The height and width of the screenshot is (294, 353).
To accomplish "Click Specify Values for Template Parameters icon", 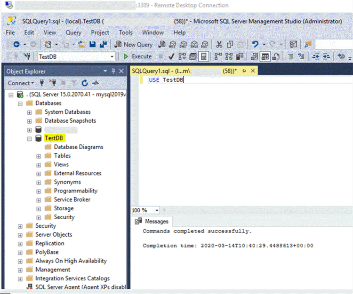I will pyautogui.click(x=341, y=56).
